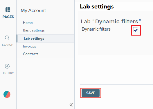Image resolution: width=153 pixels, height=109 pixels.
Task: Click the Dynamic filters option label
Action: 96,29
